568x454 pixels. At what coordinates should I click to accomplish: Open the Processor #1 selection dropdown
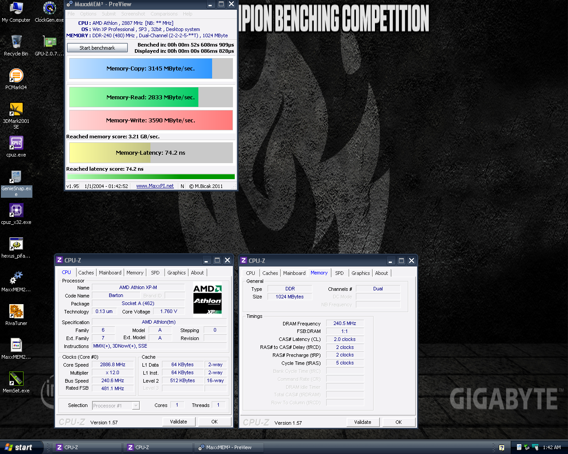116,406
